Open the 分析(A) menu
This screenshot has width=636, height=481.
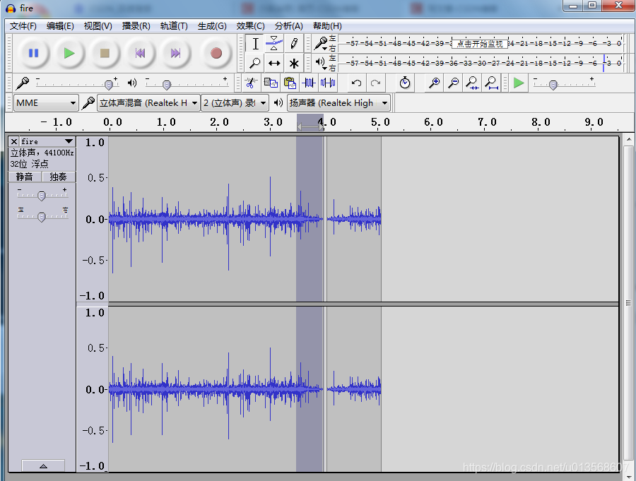click(x=288, y=26)
